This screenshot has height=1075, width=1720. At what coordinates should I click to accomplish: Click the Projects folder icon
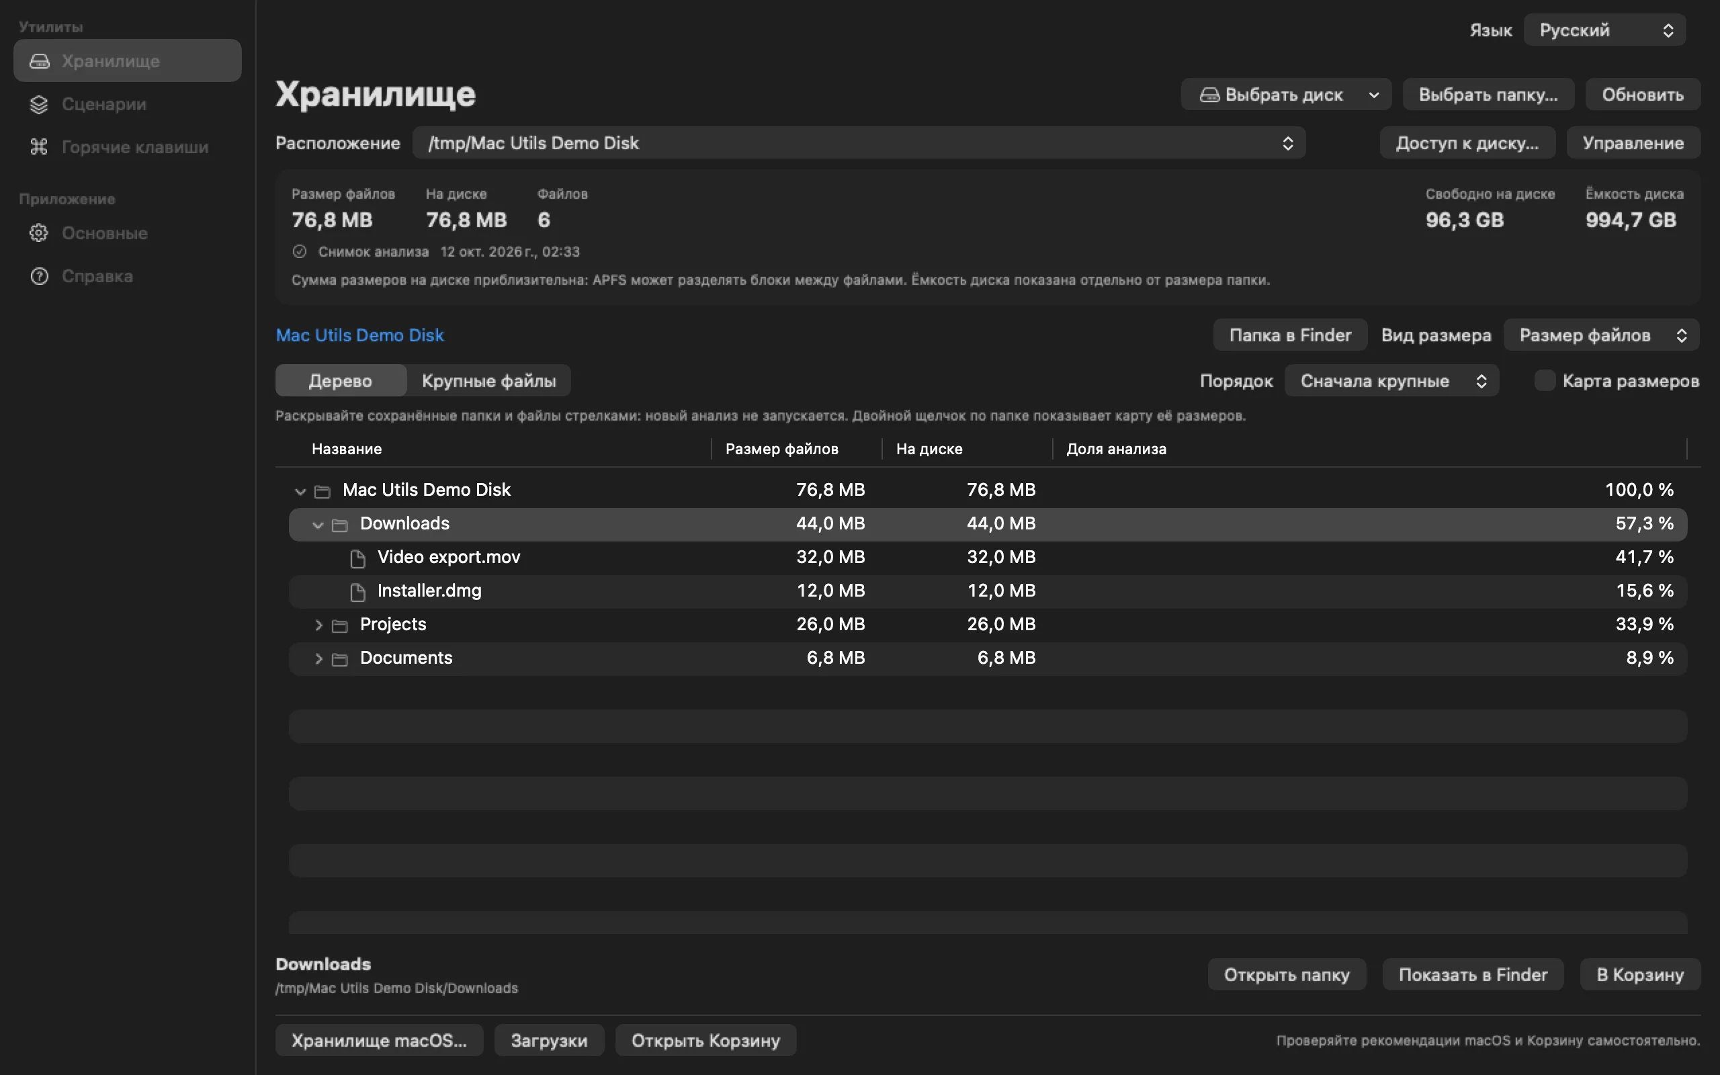[340, 626]
